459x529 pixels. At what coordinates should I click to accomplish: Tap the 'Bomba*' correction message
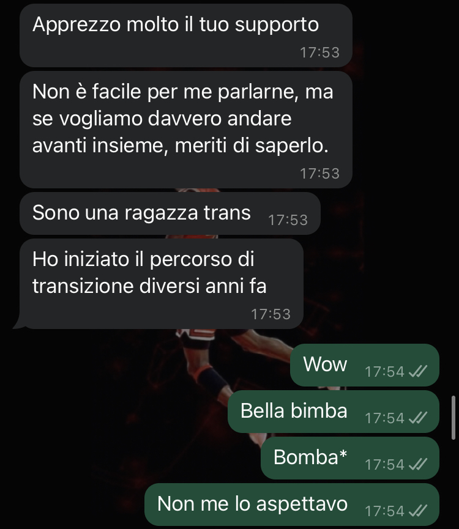click(350, 458)
